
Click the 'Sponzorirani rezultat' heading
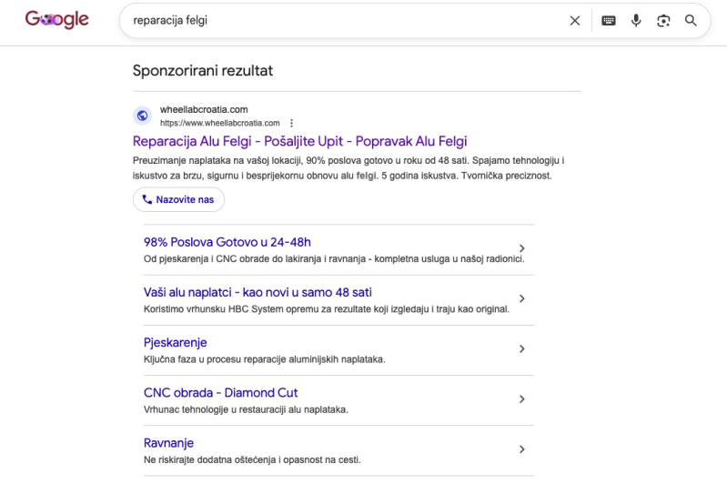(203, 70)
